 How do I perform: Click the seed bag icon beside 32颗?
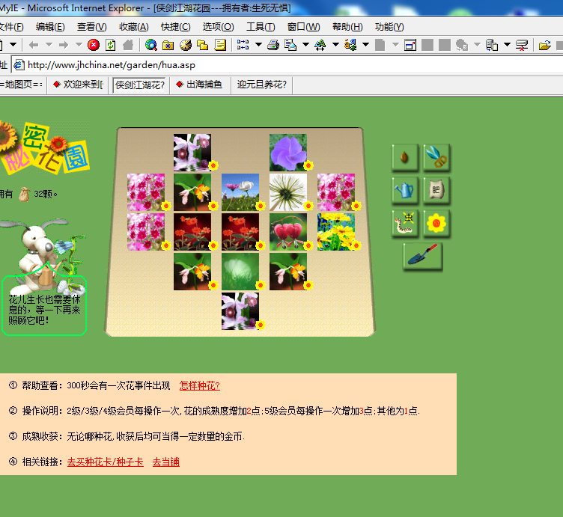tap(25, 194)
